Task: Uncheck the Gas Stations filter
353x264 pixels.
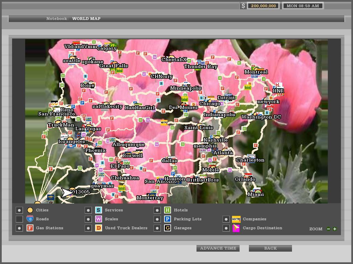Action: point(19,228)
